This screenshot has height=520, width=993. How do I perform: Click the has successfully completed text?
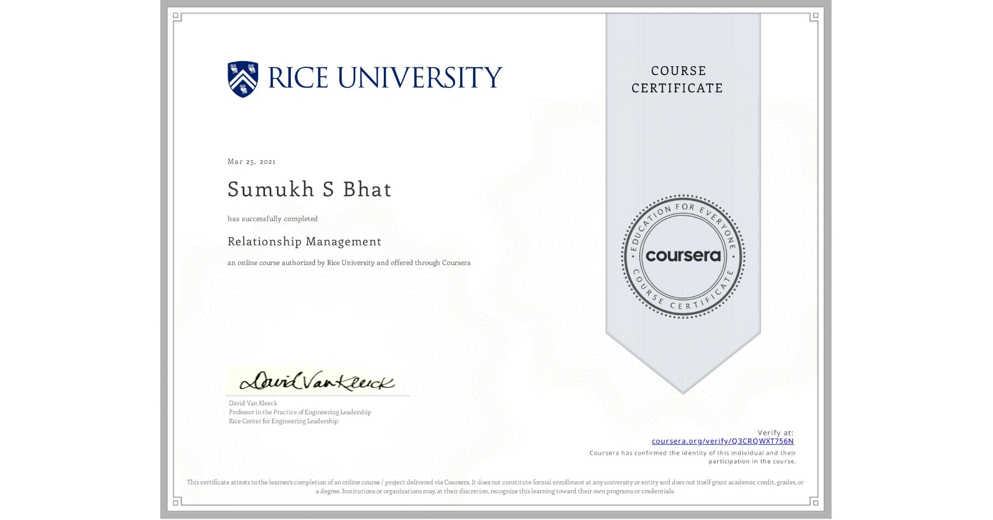(272, 219)
